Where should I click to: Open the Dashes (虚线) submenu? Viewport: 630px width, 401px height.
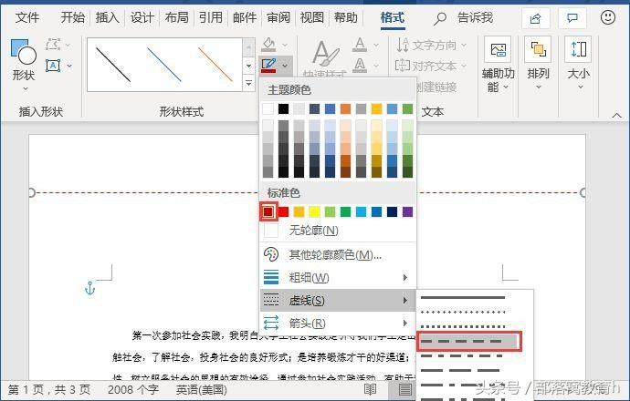coord(338,300)
